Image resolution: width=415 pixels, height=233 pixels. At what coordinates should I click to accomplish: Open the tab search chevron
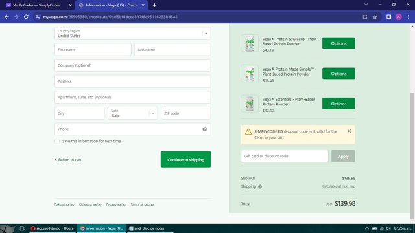(x=366, y=5)
